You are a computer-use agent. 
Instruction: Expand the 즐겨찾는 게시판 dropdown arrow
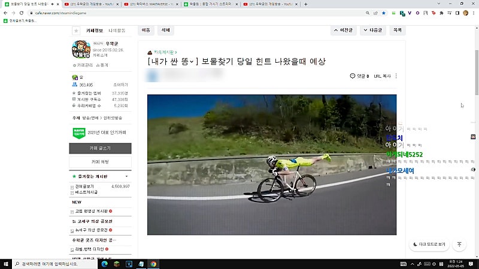(126, 176)
